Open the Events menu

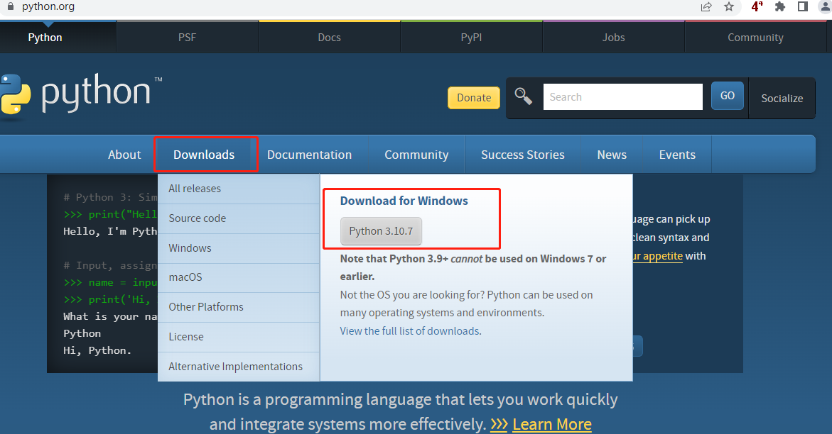coord(677,154)
